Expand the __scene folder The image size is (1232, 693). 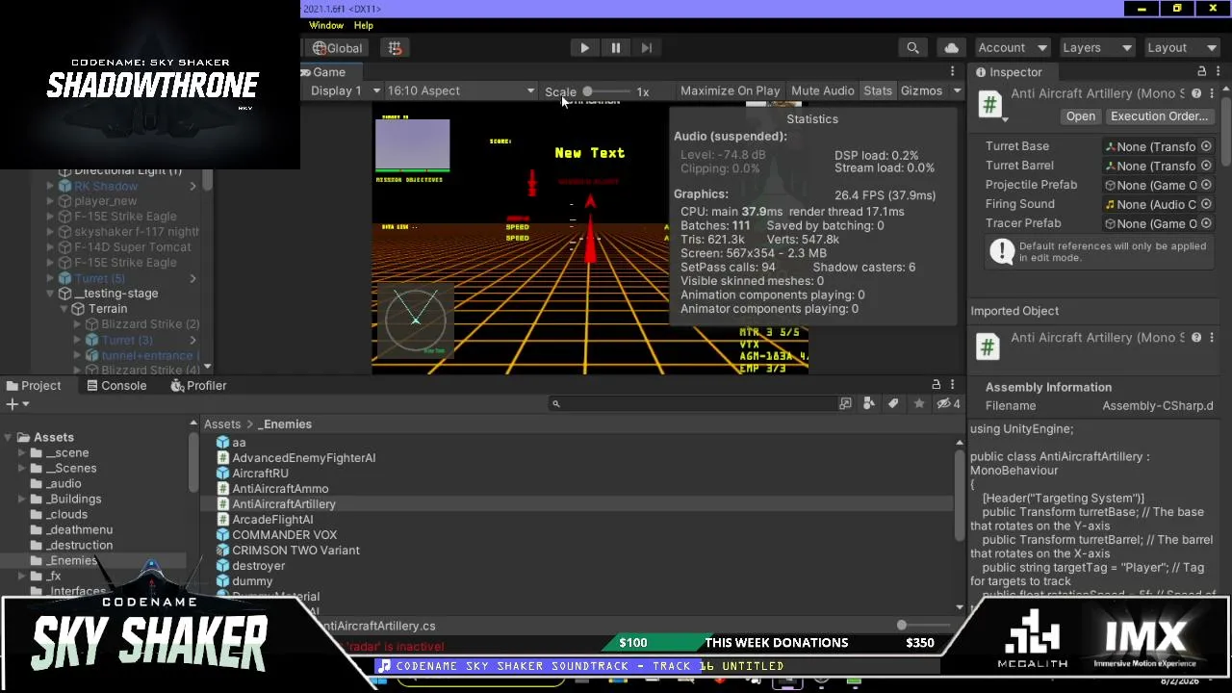coord(23,452)
